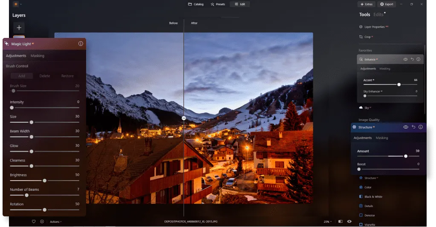Reset Structure popup panel with undo arrow
This screenshot has width=436, height=227.
click(413, 127)
